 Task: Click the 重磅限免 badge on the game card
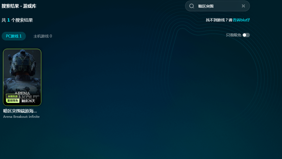click(13, 101)
